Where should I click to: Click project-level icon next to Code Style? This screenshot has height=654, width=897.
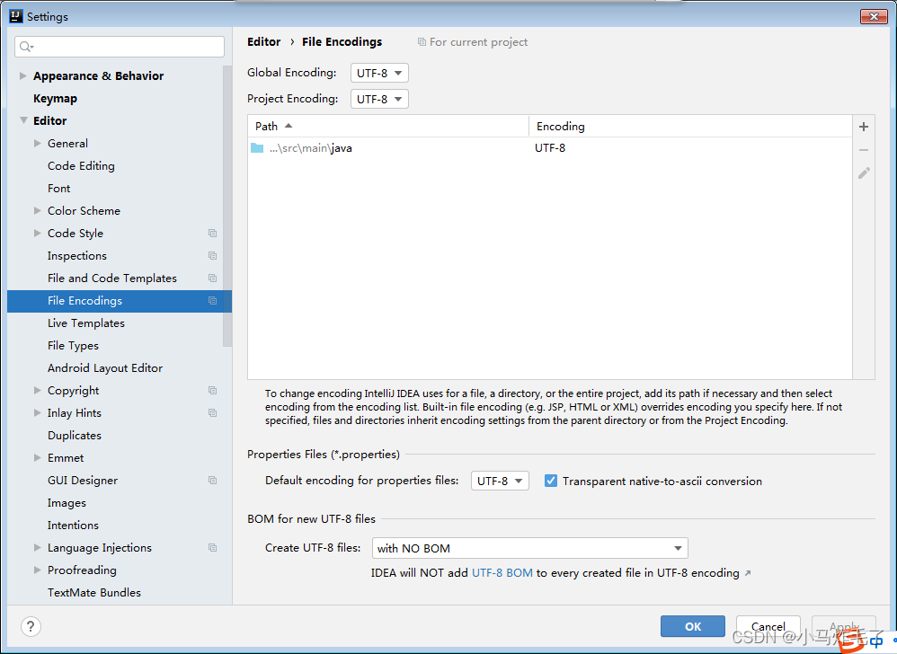[x=213, y=234]
